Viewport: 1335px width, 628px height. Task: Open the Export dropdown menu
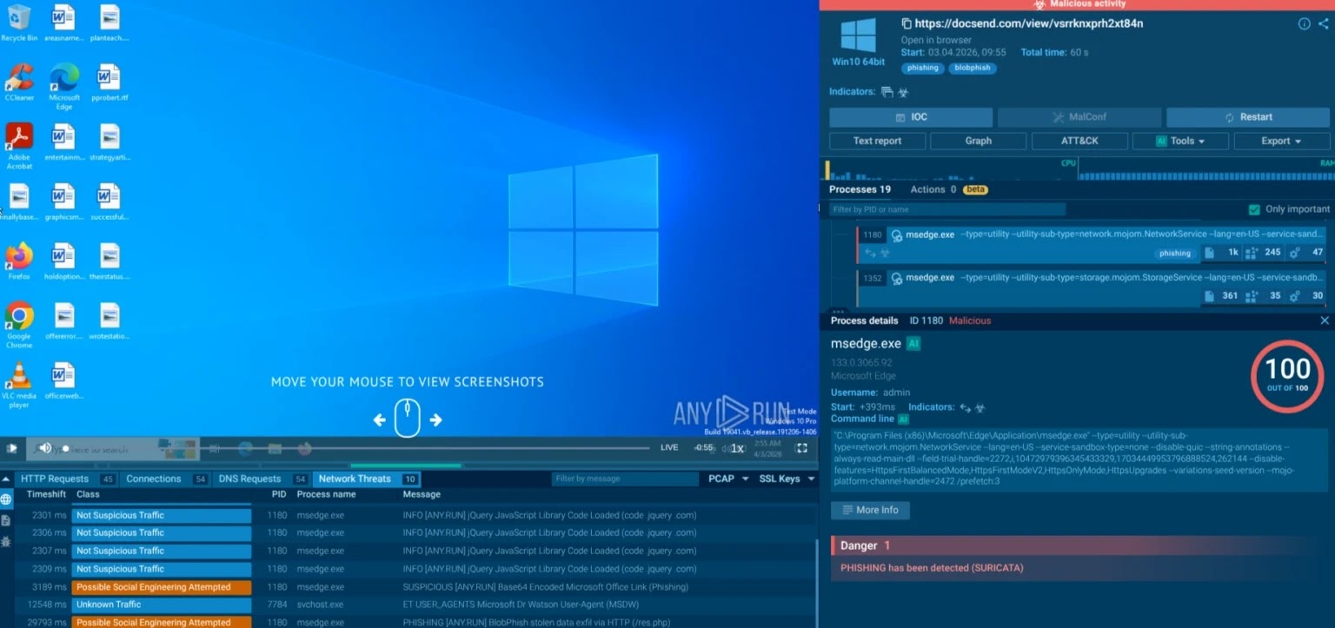coord(1281,141)
